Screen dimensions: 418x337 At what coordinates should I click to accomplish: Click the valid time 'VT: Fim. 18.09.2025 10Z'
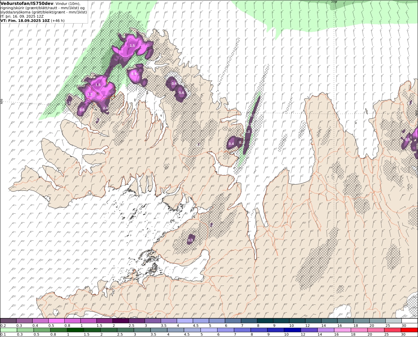pyautogui.click(x=25, y=20)
